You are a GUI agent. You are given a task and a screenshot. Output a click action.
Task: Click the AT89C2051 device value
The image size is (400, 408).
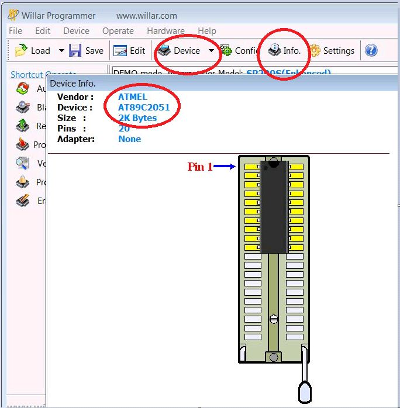pyautogui.click(x=144, y=107)
